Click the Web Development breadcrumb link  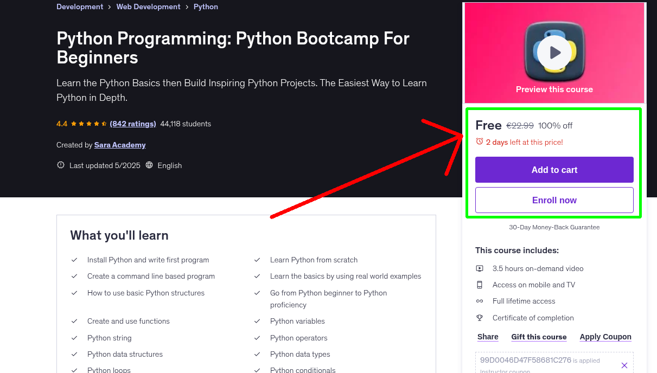tap(148, 7)
